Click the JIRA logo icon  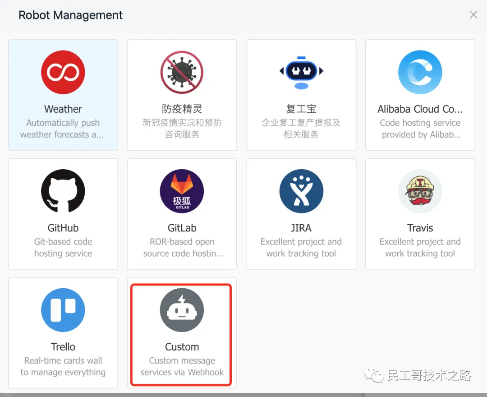pyautogui.click(x=301, y=191)
